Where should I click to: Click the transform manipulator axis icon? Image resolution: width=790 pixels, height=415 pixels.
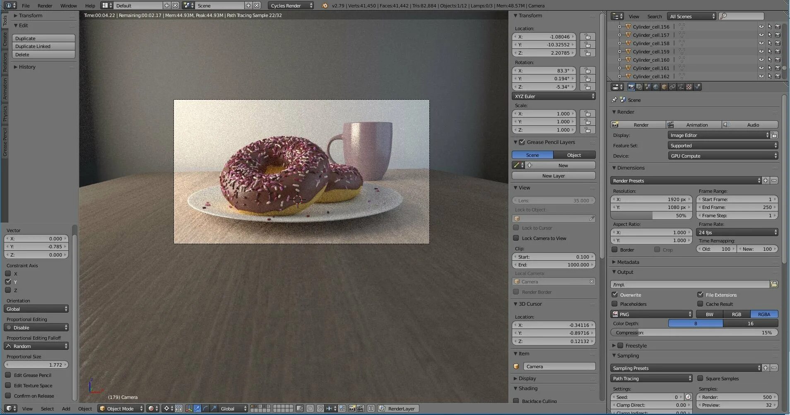[189, 408]
